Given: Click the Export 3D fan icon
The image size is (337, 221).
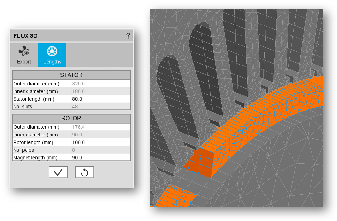Looking at the screenshot, I should [x=24, y=51].
